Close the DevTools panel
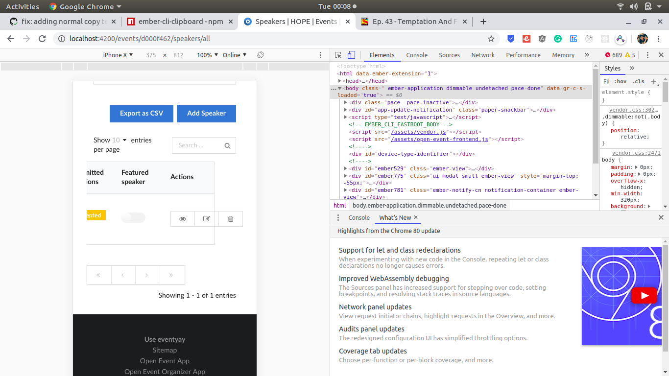 [x=661, y=55]
